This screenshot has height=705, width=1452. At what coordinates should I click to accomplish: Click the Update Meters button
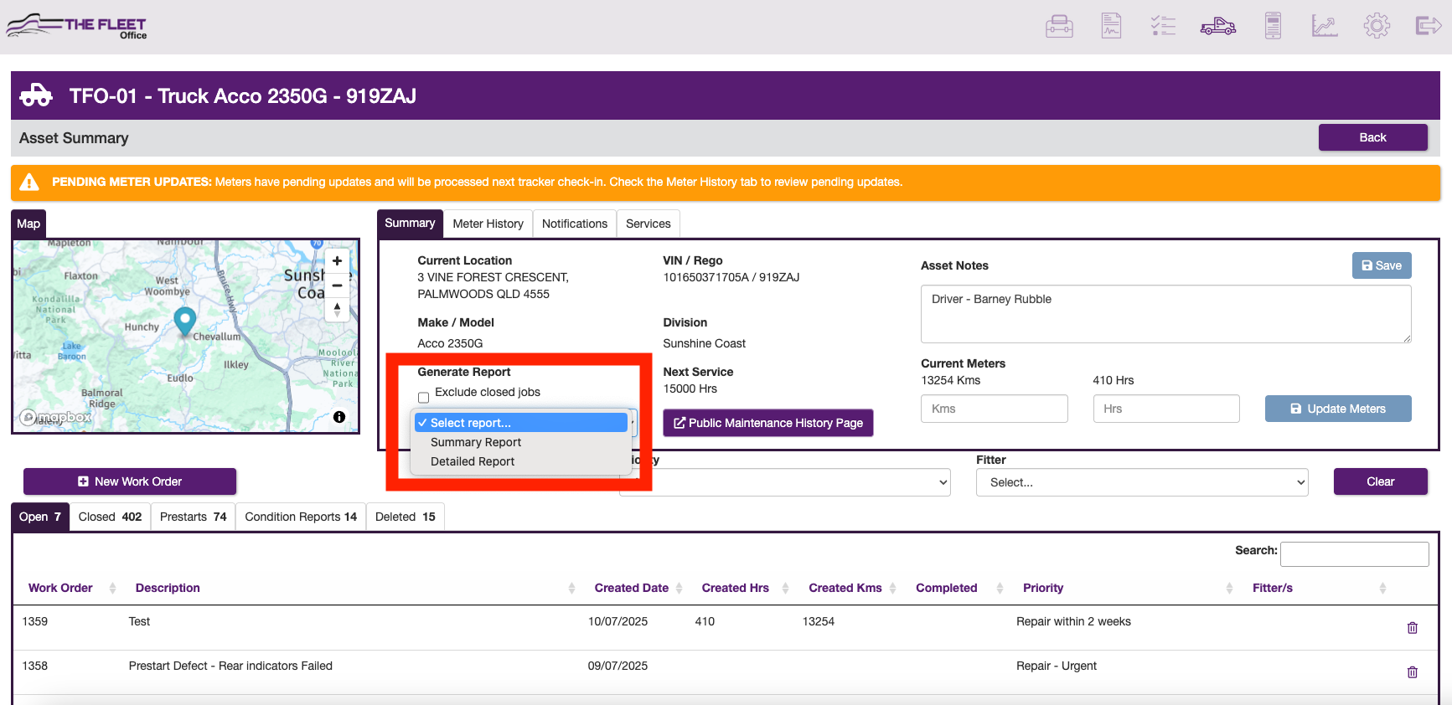(x=1338, y=409)
